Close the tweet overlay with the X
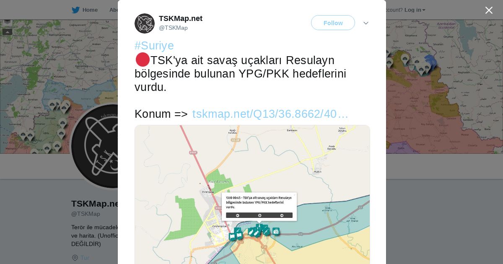503x264 pixels. click(489, 10)
